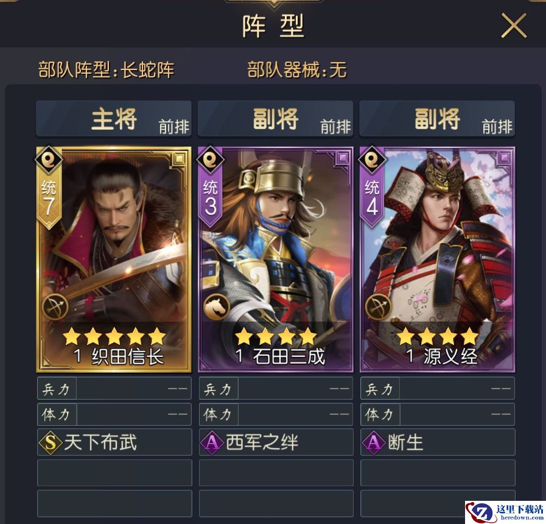Click the diamond emblem atop 源义经 card
This screenshot has width=546, height=524.
click(372, 160)
